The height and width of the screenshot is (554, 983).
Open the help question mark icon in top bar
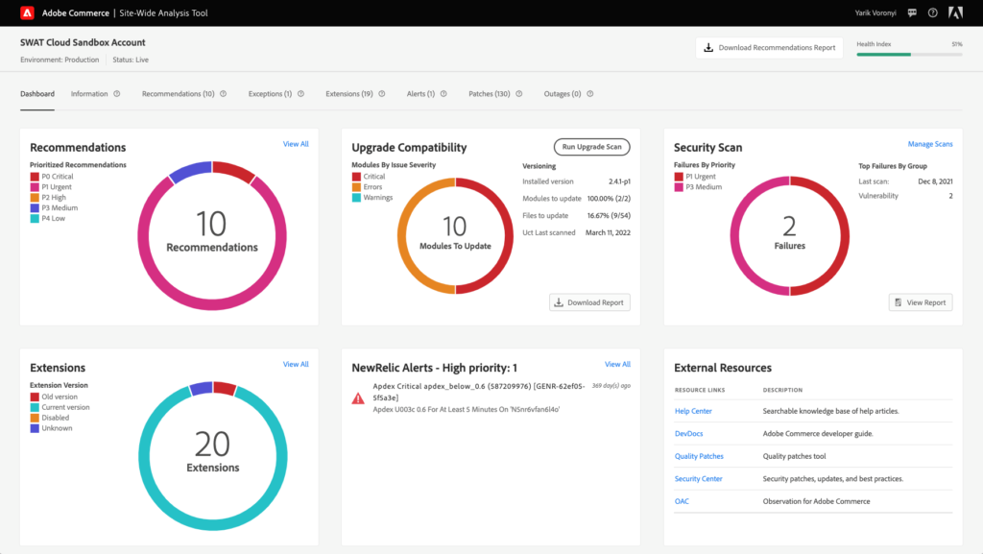point(930,12)
